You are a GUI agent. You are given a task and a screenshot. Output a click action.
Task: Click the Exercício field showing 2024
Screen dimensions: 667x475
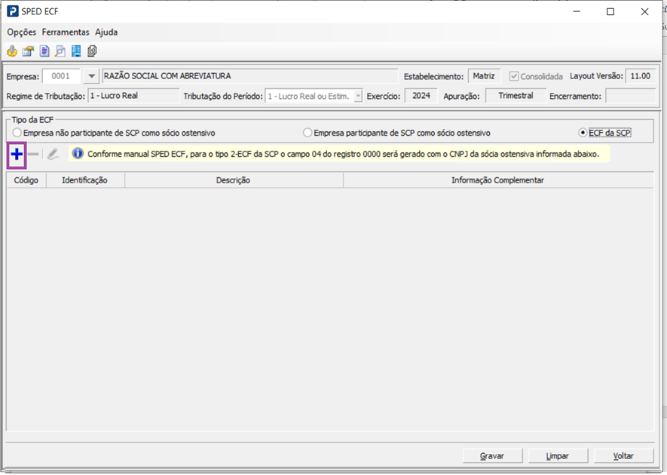(421, 96)
